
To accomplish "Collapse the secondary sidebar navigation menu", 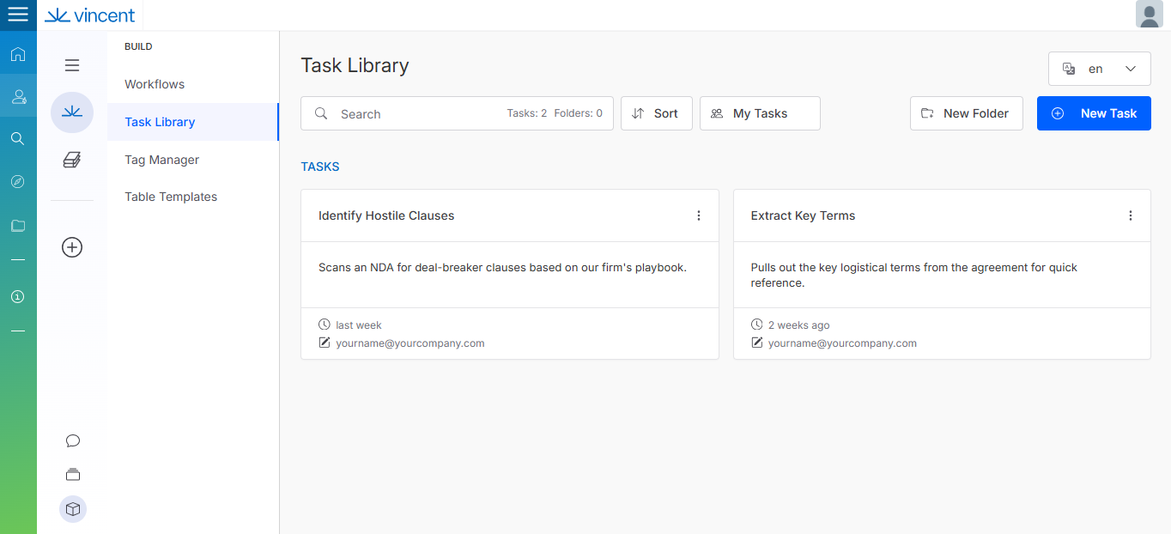I will pyautogui.click(x=72, y=65).
